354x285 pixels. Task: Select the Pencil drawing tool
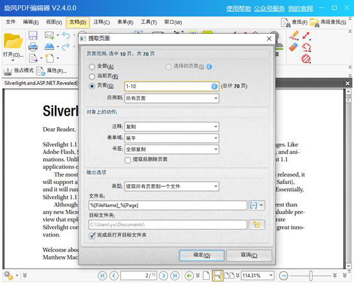click(x=294, y=35)
